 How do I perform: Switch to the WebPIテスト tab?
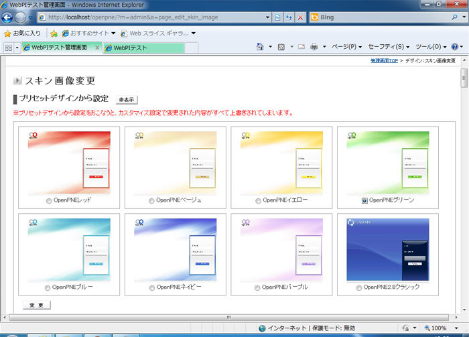click(x=143, y=48)
